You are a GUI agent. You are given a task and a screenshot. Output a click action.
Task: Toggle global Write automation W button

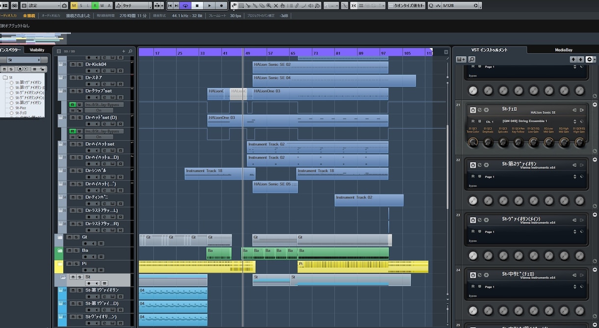point(102,5)
